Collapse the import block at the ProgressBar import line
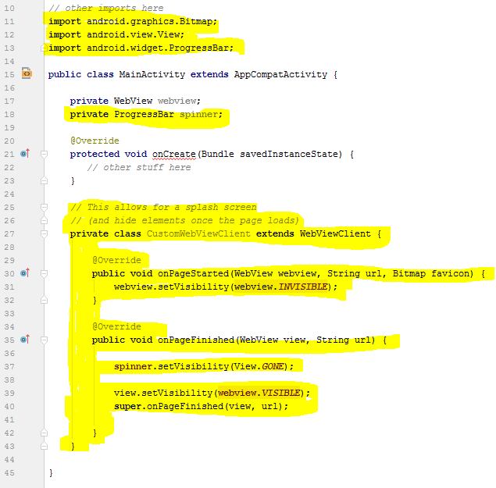 point(44,48)
